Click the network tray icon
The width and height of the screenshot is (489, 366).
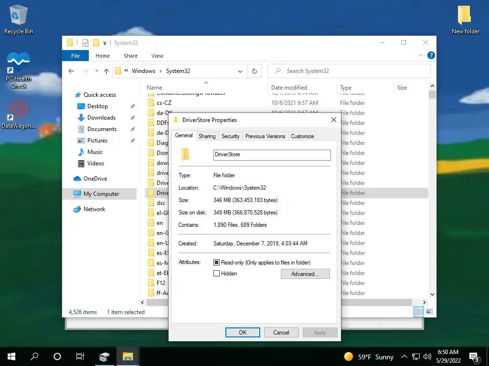[416, 356]
